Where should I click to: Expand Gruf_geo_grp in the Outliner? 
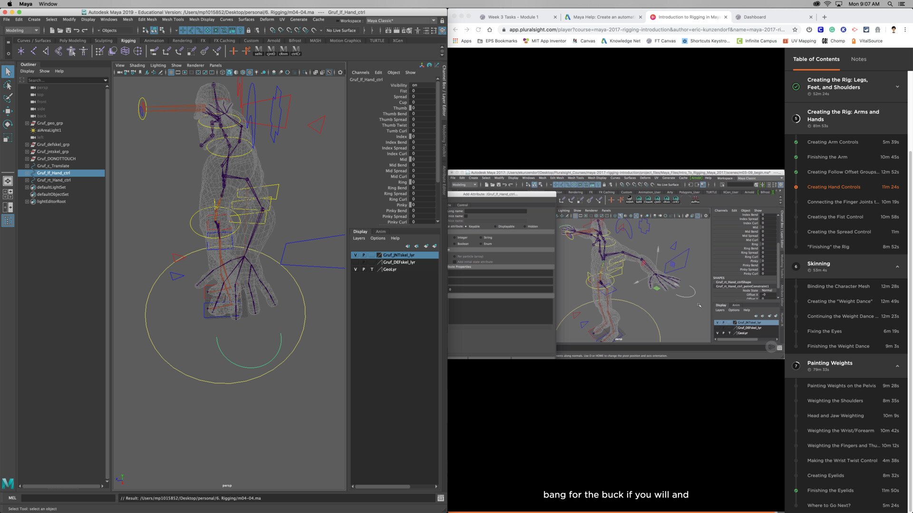point(28,123)
